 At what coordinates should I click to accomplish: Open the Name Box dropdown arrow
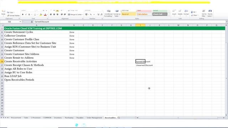20,22
